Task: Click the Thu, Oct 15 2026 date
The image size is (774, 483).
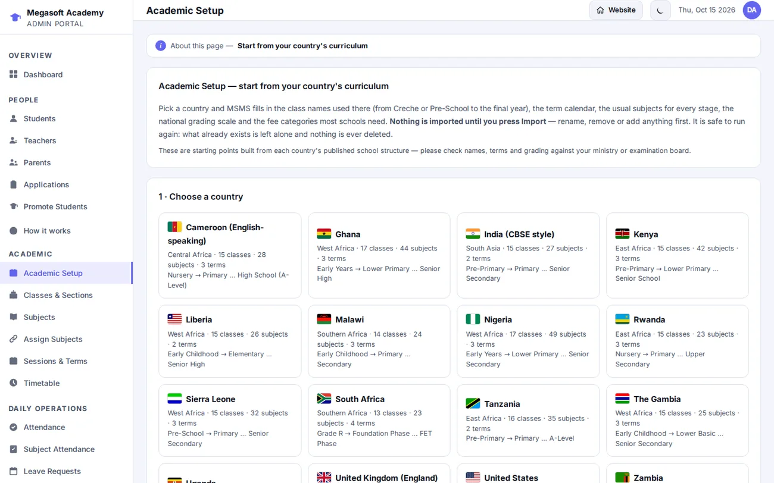Action: pos(707,10)
